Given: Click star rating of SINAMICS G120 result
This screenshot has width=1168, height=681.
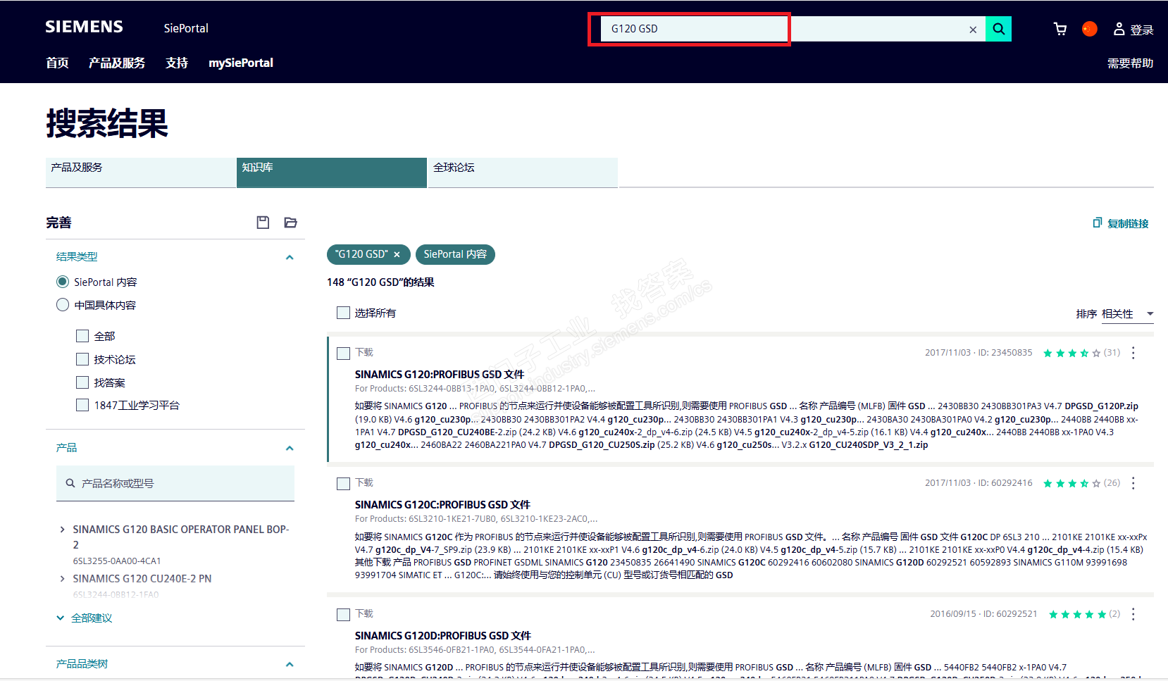Looking at the screenshot, I should pyautogui.click(x=1071, y=353).
